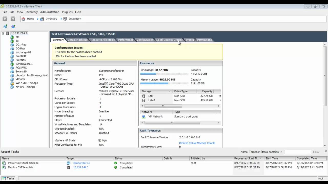This screenshot has height=184, width=328.
Task: Select the FreeNAS VM in the inventory tree
Action: [x=20, y=60]
